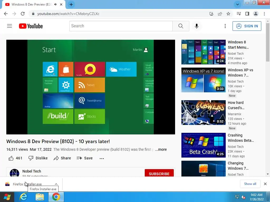Open YouTube hamburger guide menu
This screenshot has height=202, width=270.
coord(9,26)
